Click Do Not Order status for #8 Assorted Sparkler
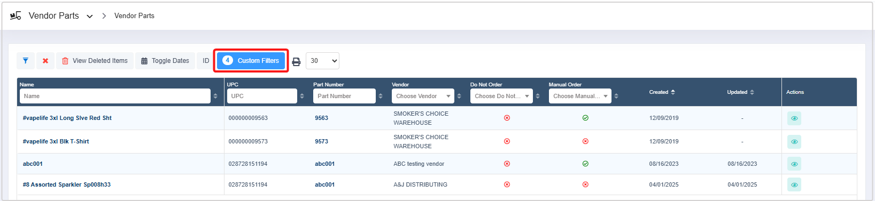The height and width of the screenshot is (201, 875). click(507, 184)
